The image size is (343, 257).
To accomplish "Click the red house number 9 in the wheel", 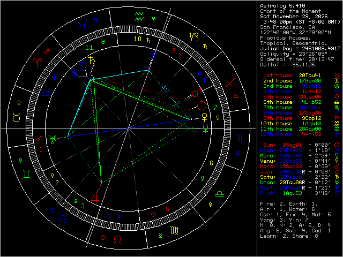I will 174,51.
